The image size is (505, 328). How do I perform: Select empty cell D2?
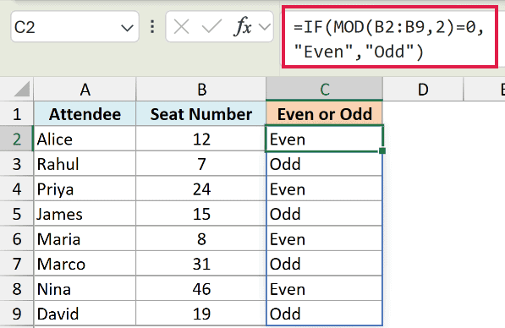423,139
